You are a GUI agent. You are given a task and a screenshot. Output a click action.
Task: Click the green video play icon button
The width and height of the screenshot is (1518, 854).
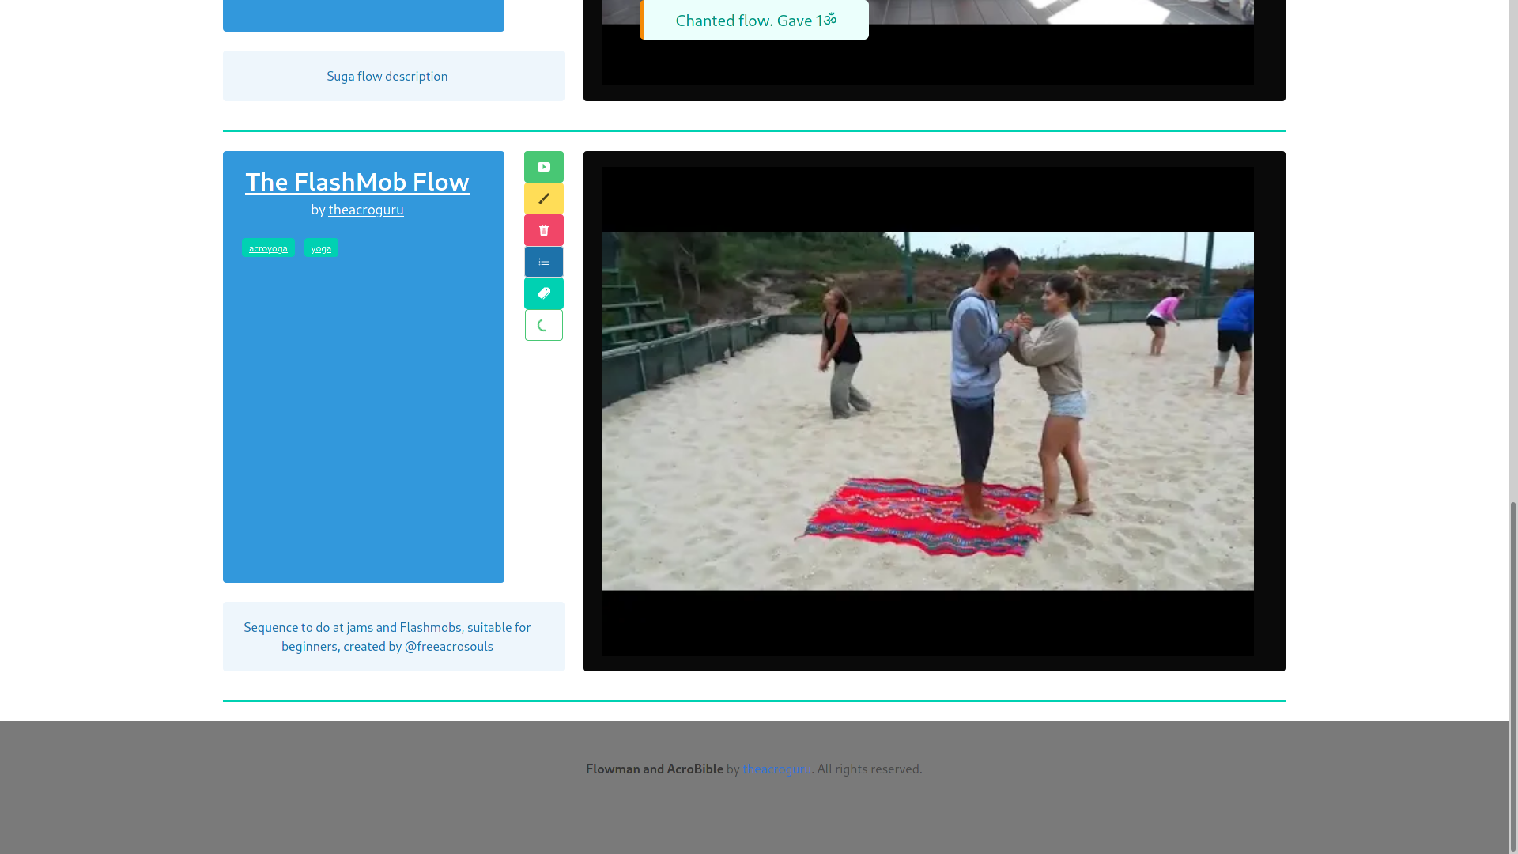click(543, 167)
